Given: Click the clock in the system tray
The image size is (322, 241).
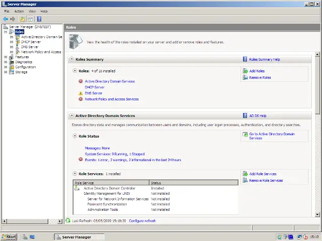Looking at the screenshot, I should coord(314,237).
